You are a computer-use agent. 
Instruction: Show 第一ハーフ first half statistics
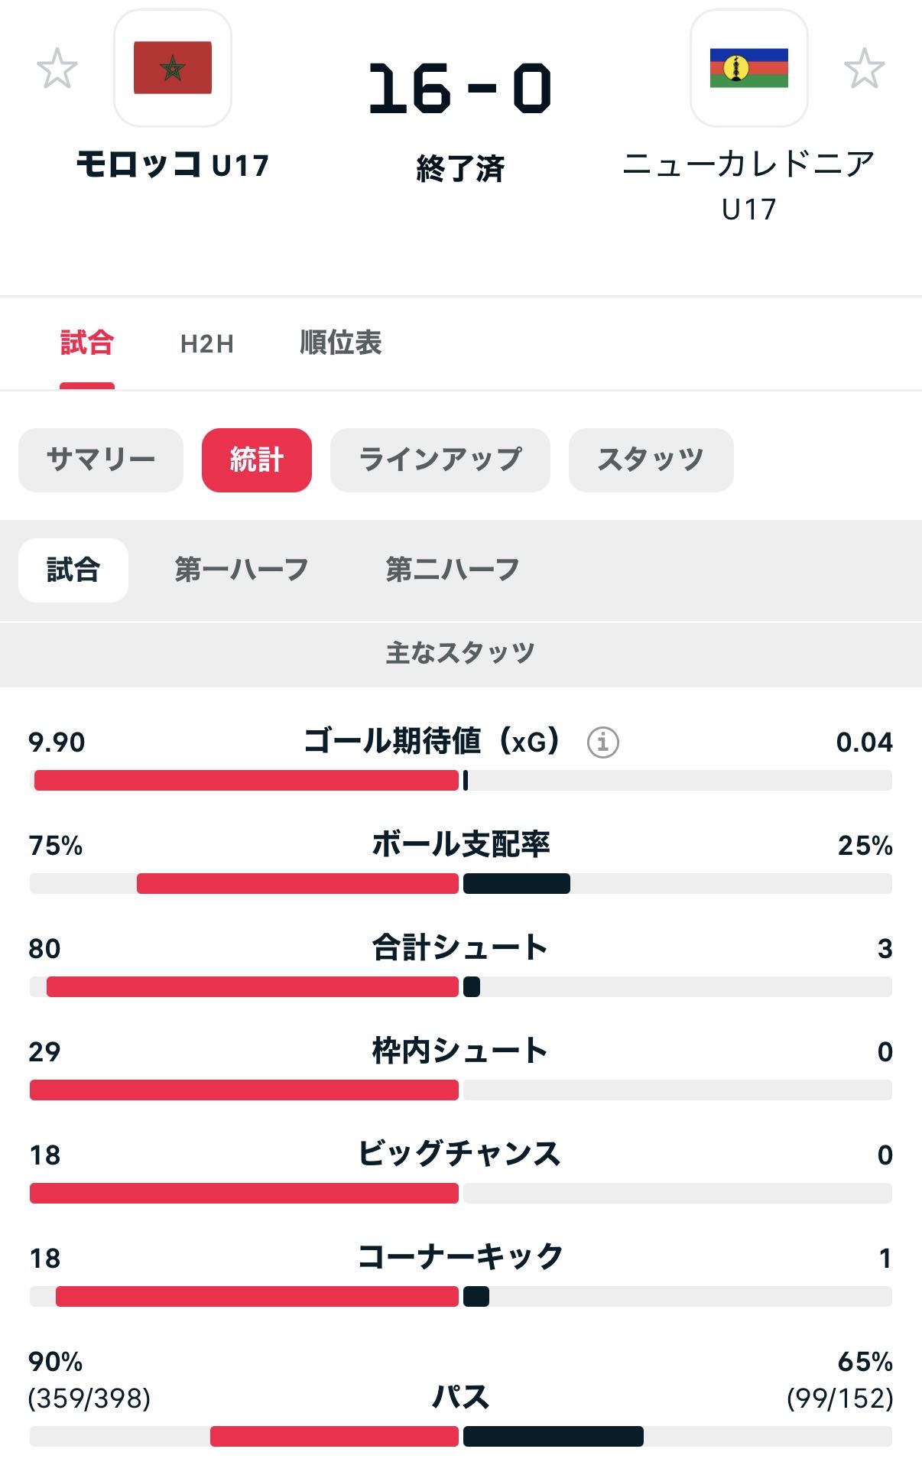click(242, 570)
